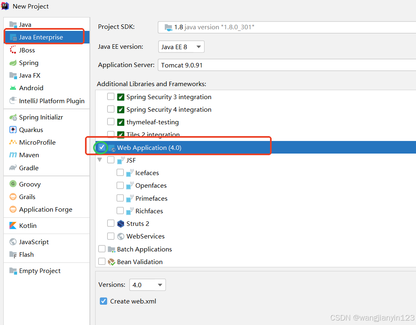Open the Project SDK combo box
The height and width of the screenshot is (325, 416).
point(287,27)
